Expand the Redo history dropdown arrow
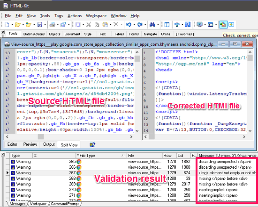 (x=145, y=25)
